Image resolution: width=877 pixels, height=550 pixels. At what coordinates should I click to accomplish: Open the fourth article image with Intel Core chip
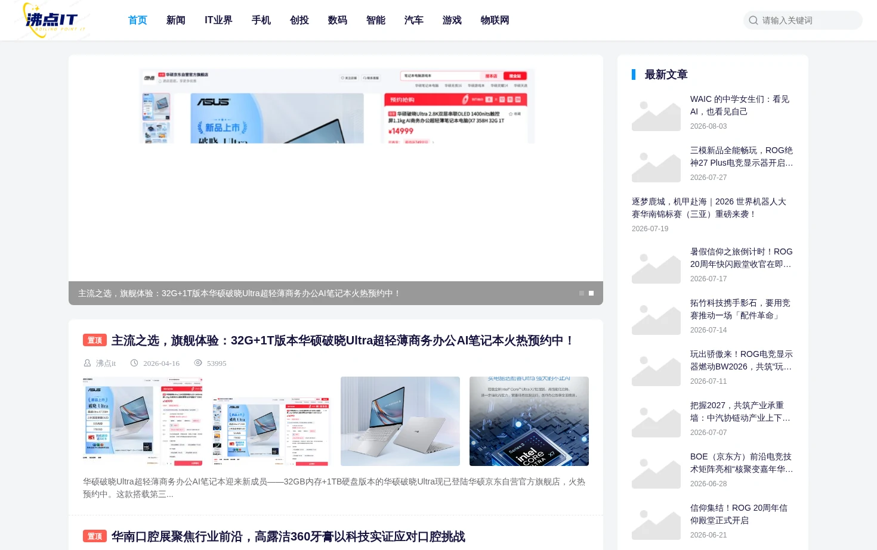529,421
